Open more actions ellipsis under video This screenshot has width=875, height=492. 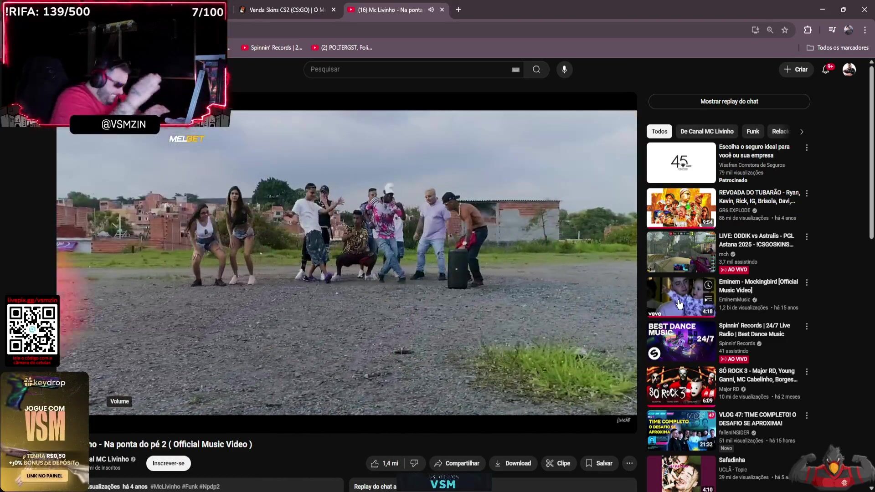click(x=629, y=463)
